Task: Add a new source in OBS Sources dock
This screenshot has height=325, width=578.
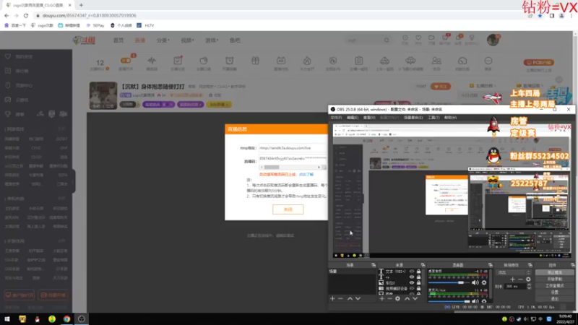Action: [382, 298]
